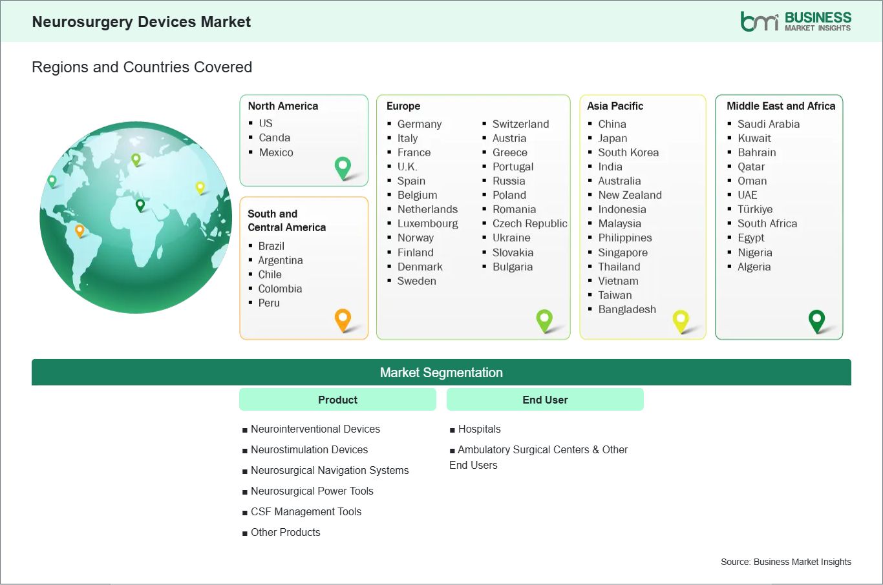Open the Business Market Insights logo
883x585 pixels.
pos(796,21)
